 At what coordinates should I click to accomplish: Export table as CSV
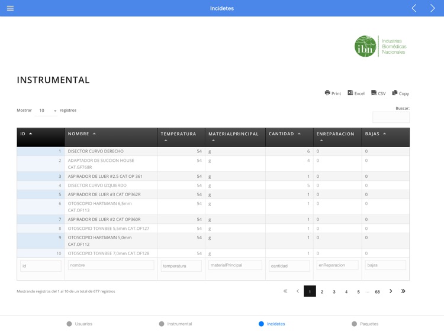[378, 93]
